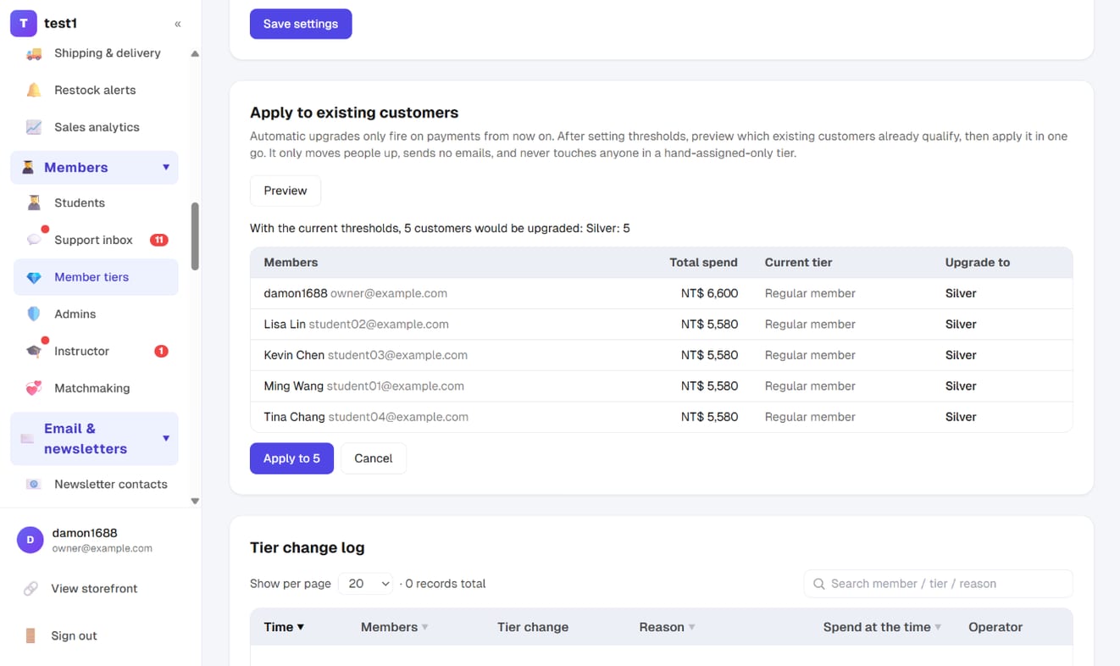Click the purple T workspace logo
Viewport: 1120px width, 666px height.
pyautogui.click(x=23, y=24)
